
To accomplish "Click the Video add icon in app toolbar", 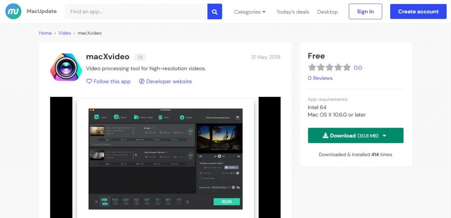I will (97, 117).
